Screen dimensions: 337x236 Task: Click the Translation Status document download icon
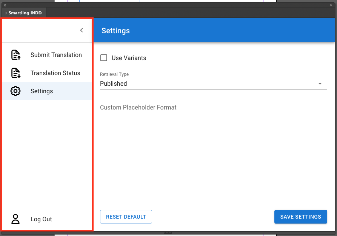[16, 73]
